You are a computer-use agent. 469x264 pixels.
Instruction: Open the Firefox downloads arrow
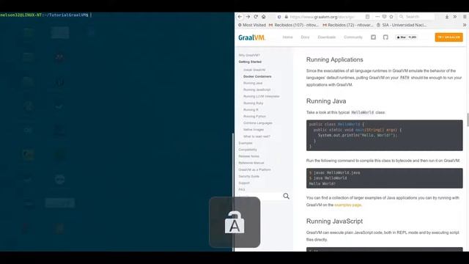[x=447, y=17]
